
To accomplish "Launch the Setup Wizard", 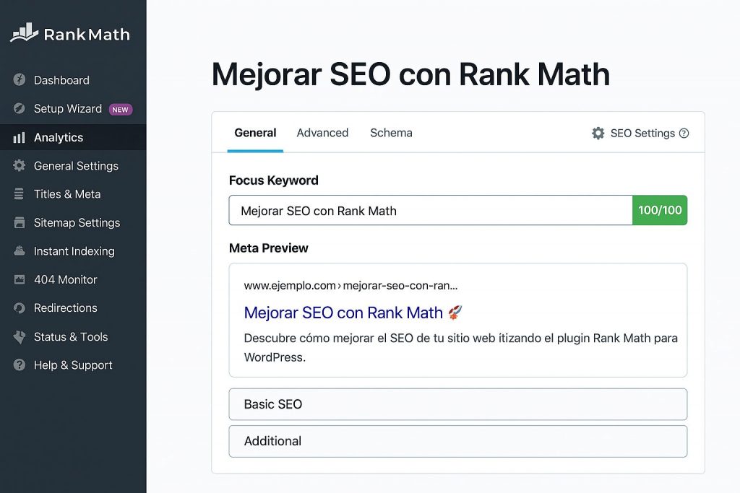I will (66, 108).
